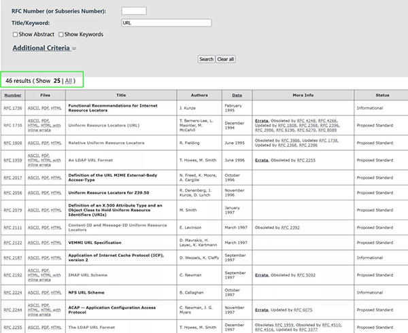Open the RFC 2392 obsoleted-by link
This screenshot has height=333, width=408.
tap(290, 228)
